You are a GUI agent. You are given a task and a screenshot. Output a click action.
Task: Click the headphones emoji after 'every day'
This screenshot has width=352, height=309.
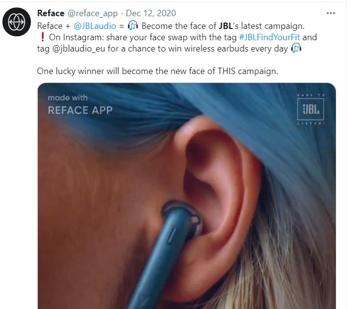point(296,49)
